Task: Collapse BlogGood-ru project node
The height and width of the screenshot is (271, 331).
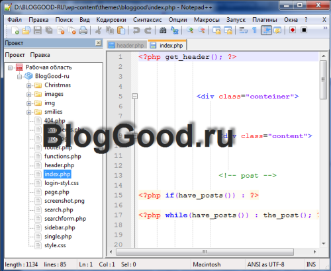Action: click(19, 77)
